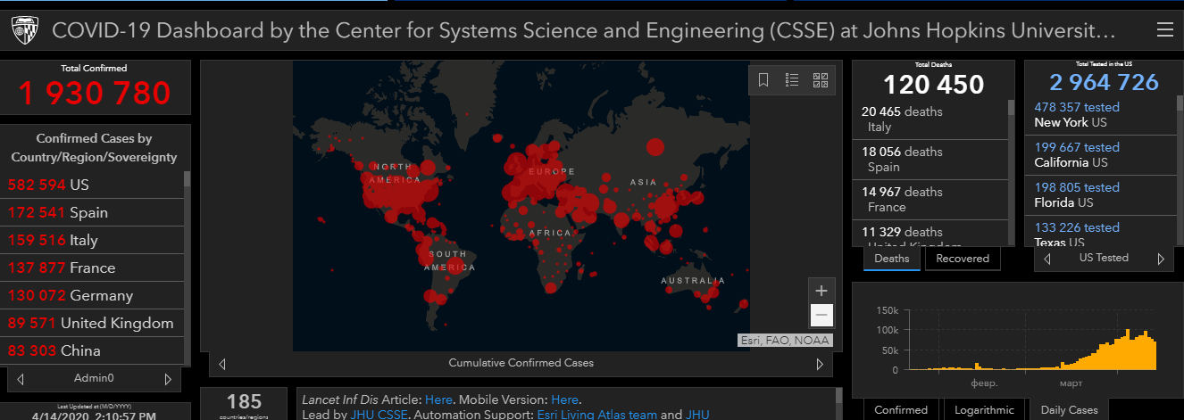Open the basemap gallery grid icon

[821, 80]
